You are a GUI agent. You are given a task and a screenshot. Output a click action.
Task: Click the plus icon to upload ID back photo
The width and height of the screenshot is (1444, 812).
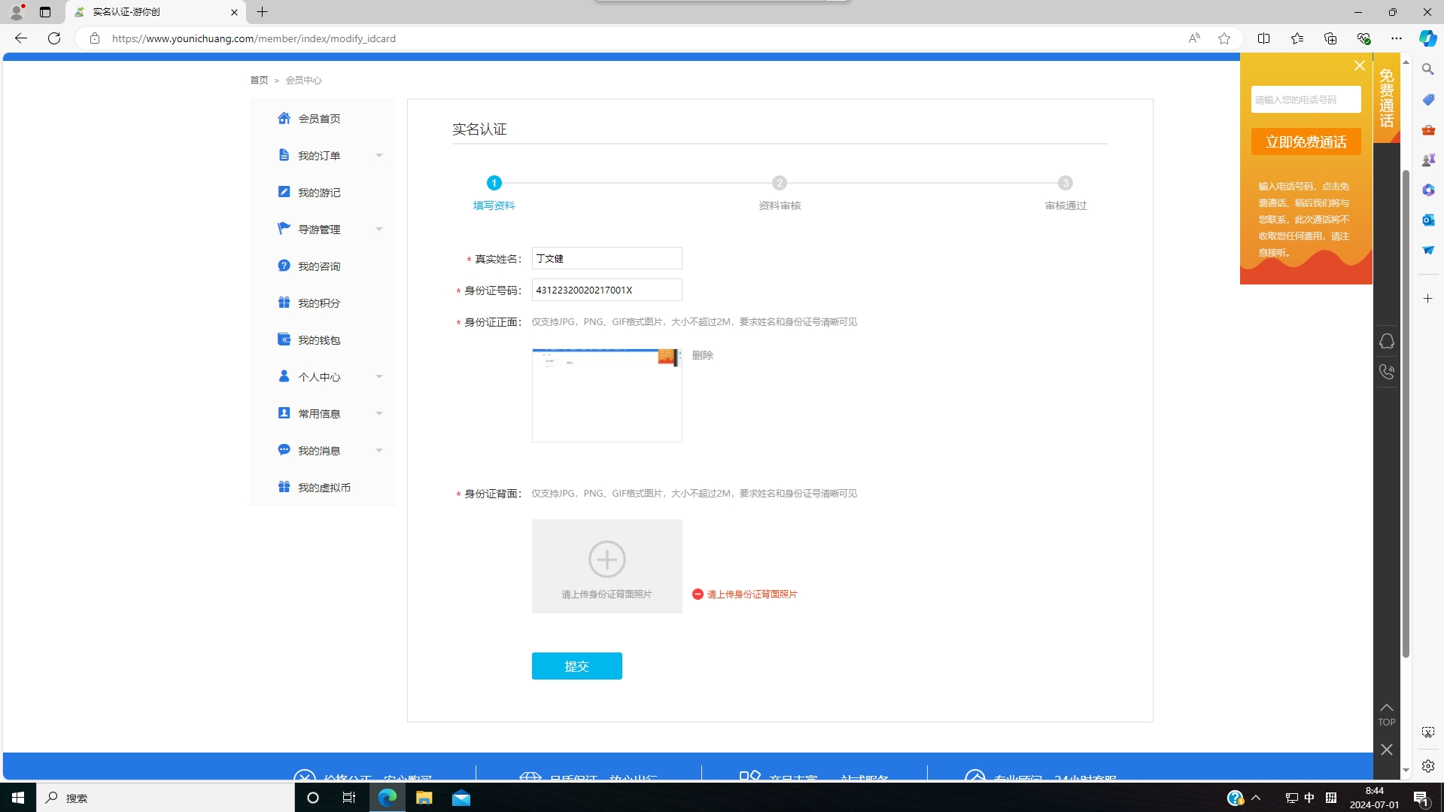pyautogui.click(x=606, y=559)
